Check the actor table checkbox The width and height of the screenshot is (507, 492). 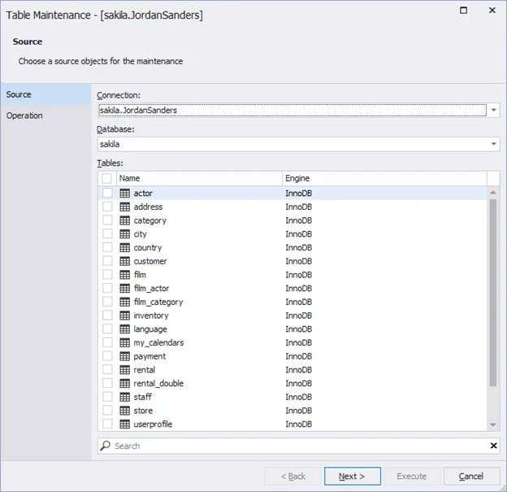pyautogui.click(x=107, y=193)
